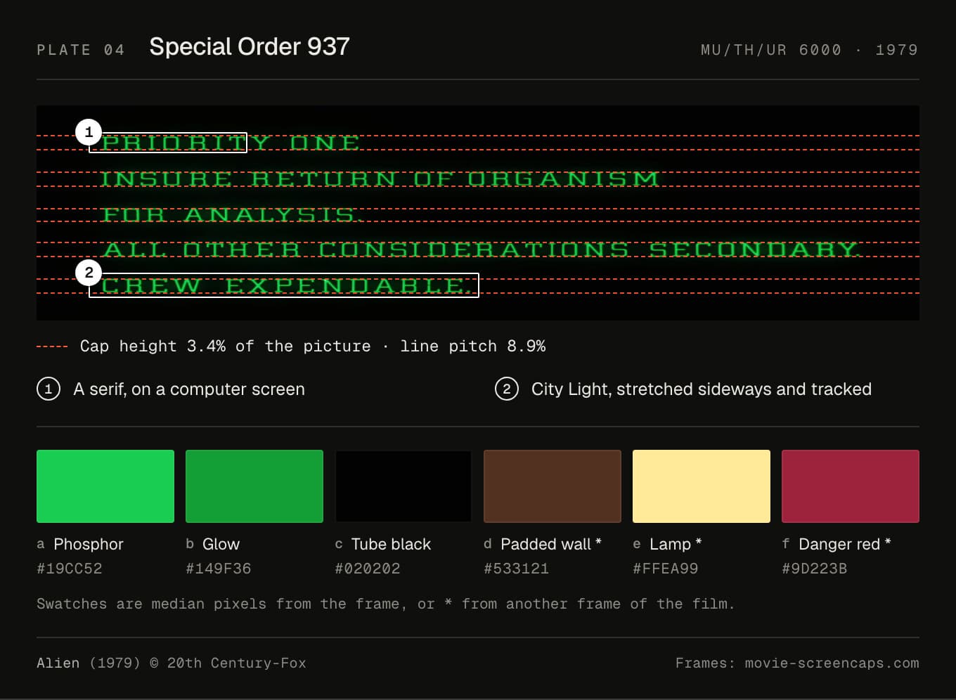
Task: Click the hex code #19CC52
Action: pyautogui.click(x=70, y=569)
